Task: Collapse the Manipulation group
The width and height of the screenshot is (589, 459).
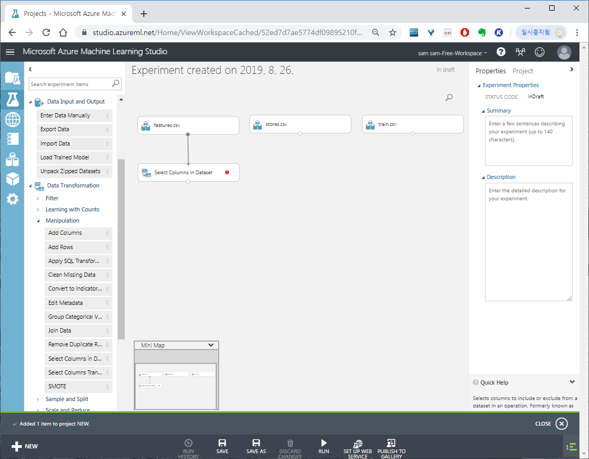Action: pyautogui.click(x=38, y=221)
